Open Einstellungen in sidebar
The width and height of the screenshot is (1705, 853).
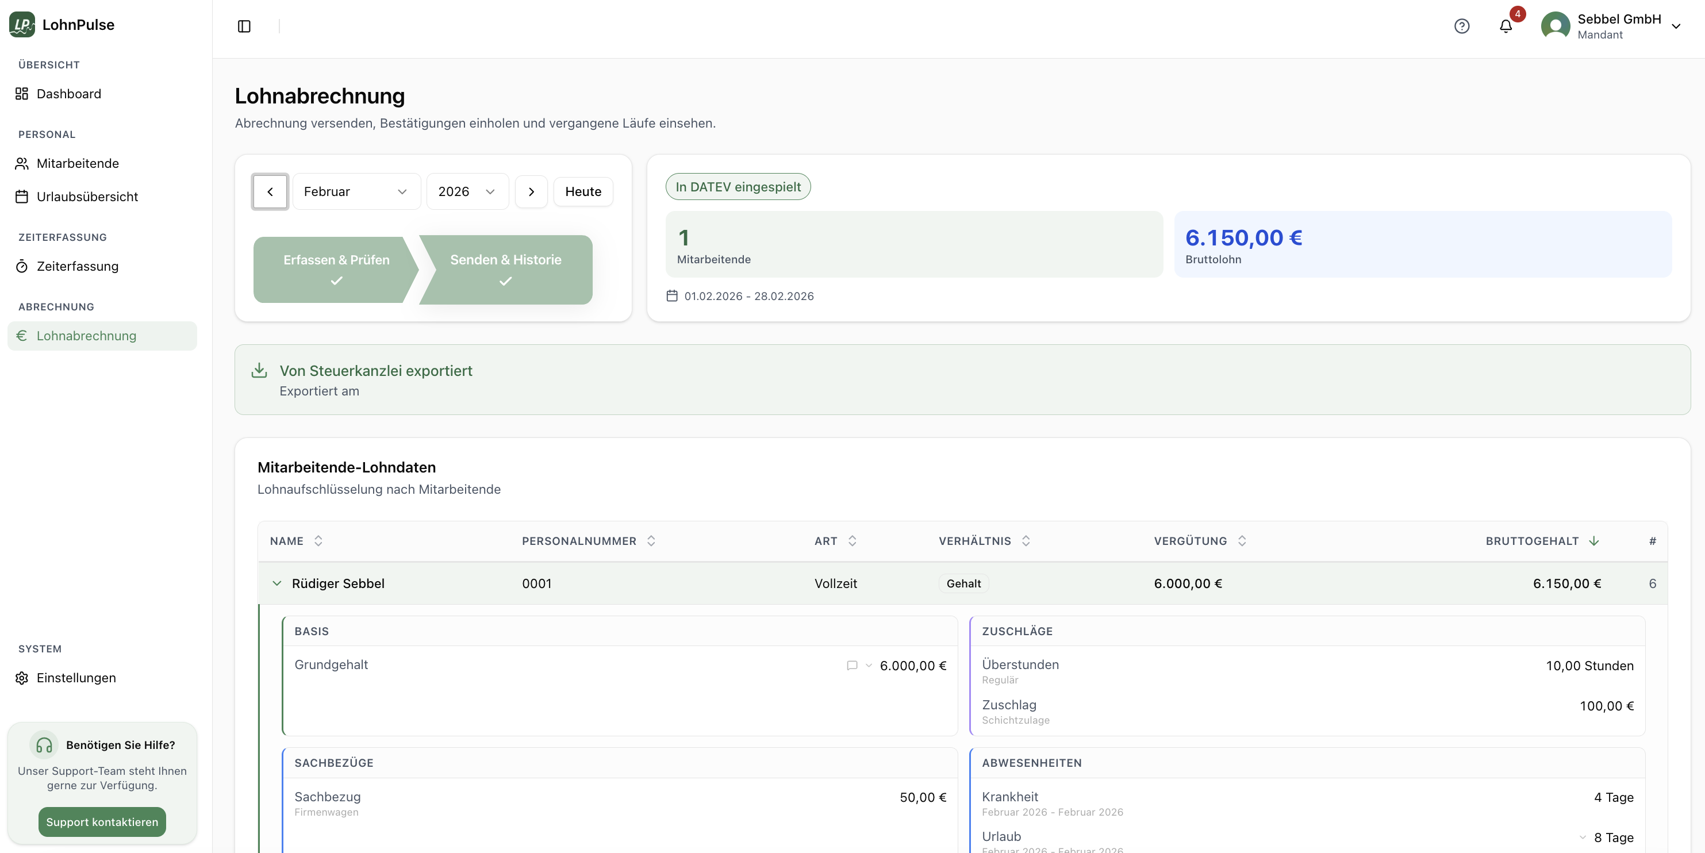[102, 678]
